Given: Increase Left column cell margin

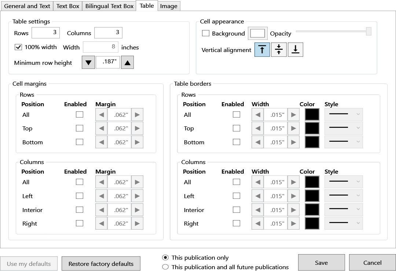Looking at the screenshot, I should [137, 196].
